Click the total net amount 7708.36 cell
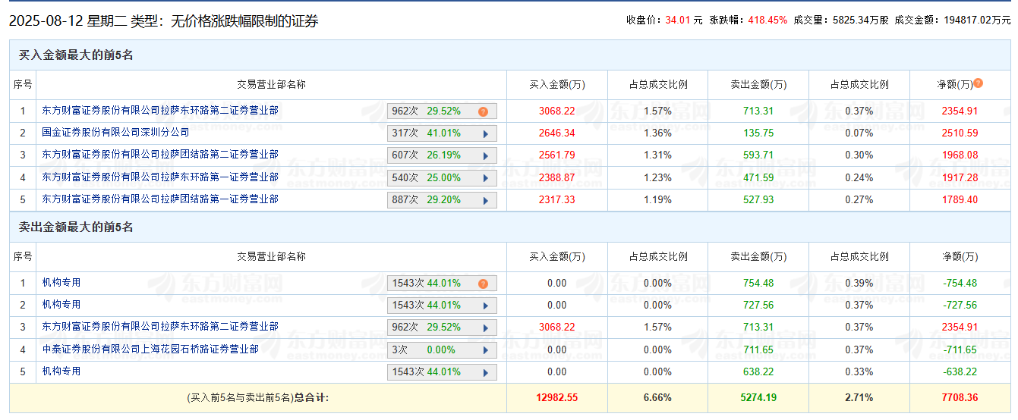 click(960, 397)
